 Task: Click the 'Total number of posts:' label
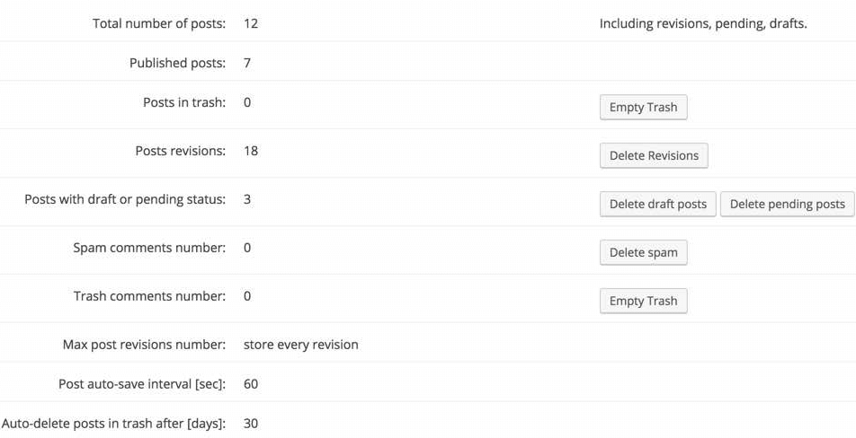click(159, 23)
